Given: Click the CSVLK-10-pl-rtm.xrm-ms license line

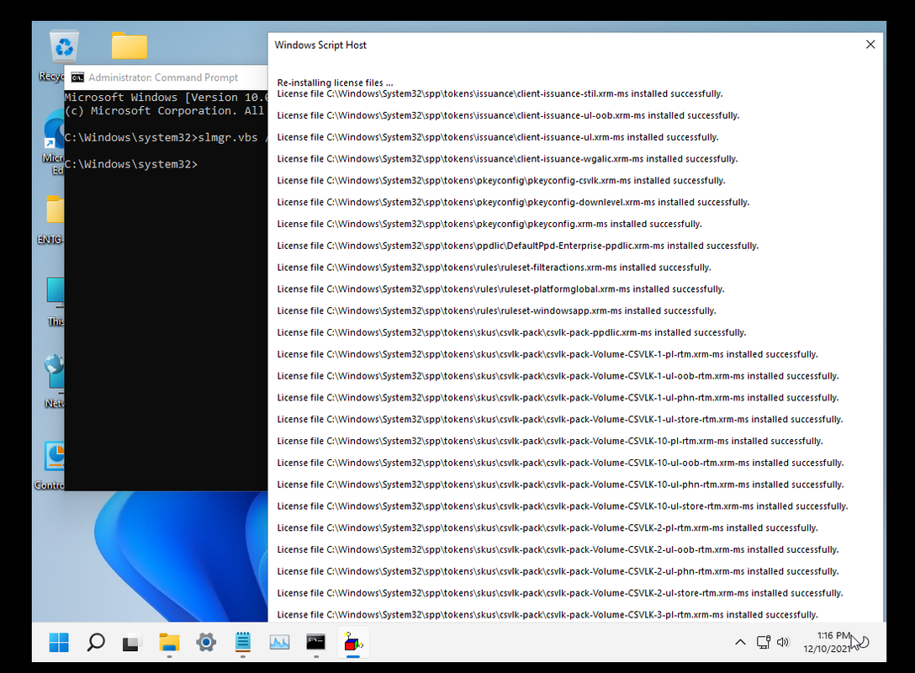Looking at the screenshot, I should coord(550,441).
